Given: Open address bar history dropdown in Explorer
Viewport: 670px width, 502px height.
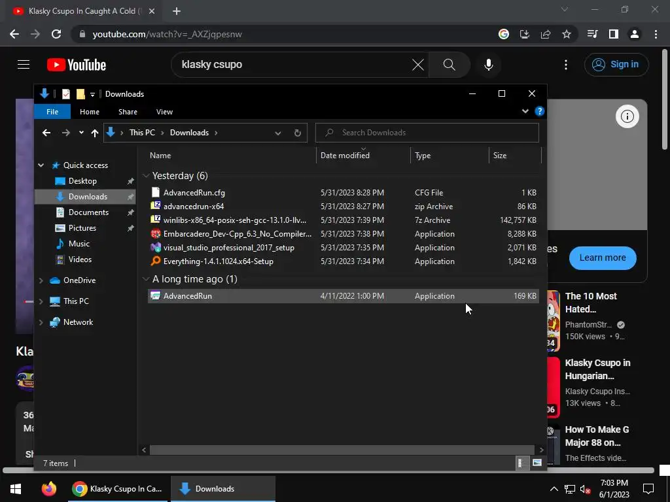Looking at the screenshot, I should [x=277, y=133].
